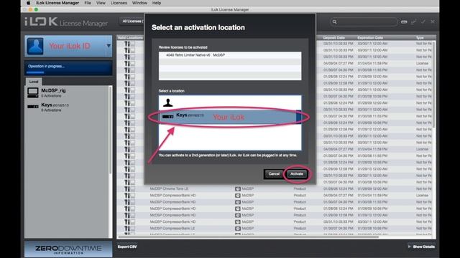Click Export CSV
460x258 pixels.
point(127,247)
